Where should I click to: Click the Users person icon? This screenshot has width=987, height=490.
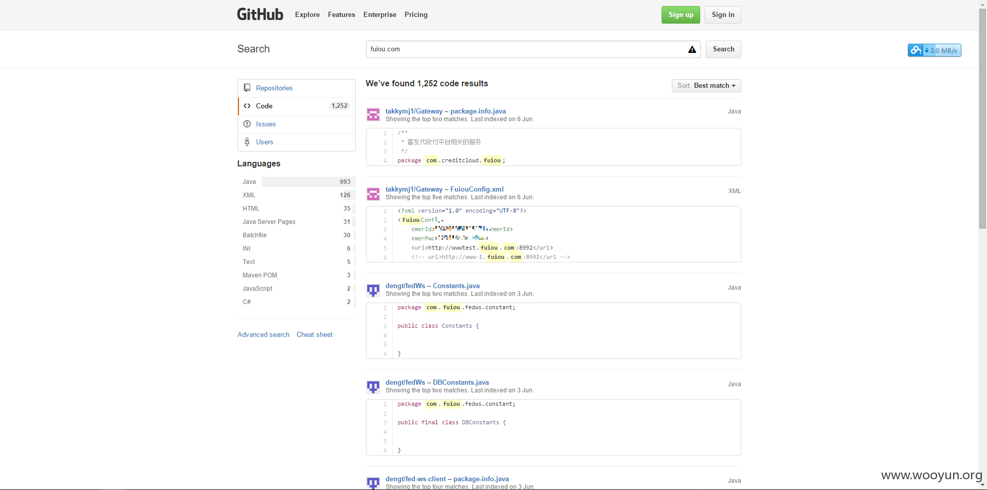click(x=247, y=142)
